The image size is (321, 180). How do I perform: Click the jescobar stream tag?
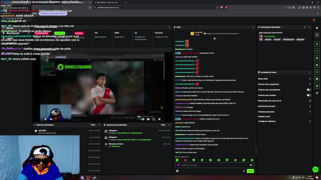coord(277,39)
